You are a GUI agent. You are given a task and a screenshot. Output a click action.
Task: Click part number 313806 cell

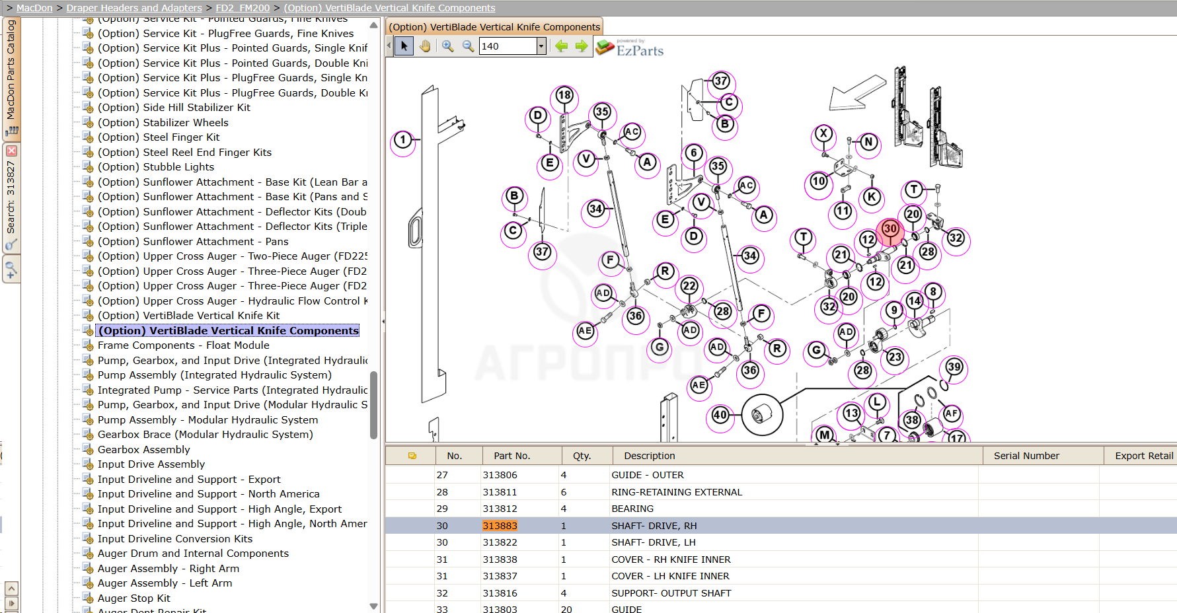500,475
